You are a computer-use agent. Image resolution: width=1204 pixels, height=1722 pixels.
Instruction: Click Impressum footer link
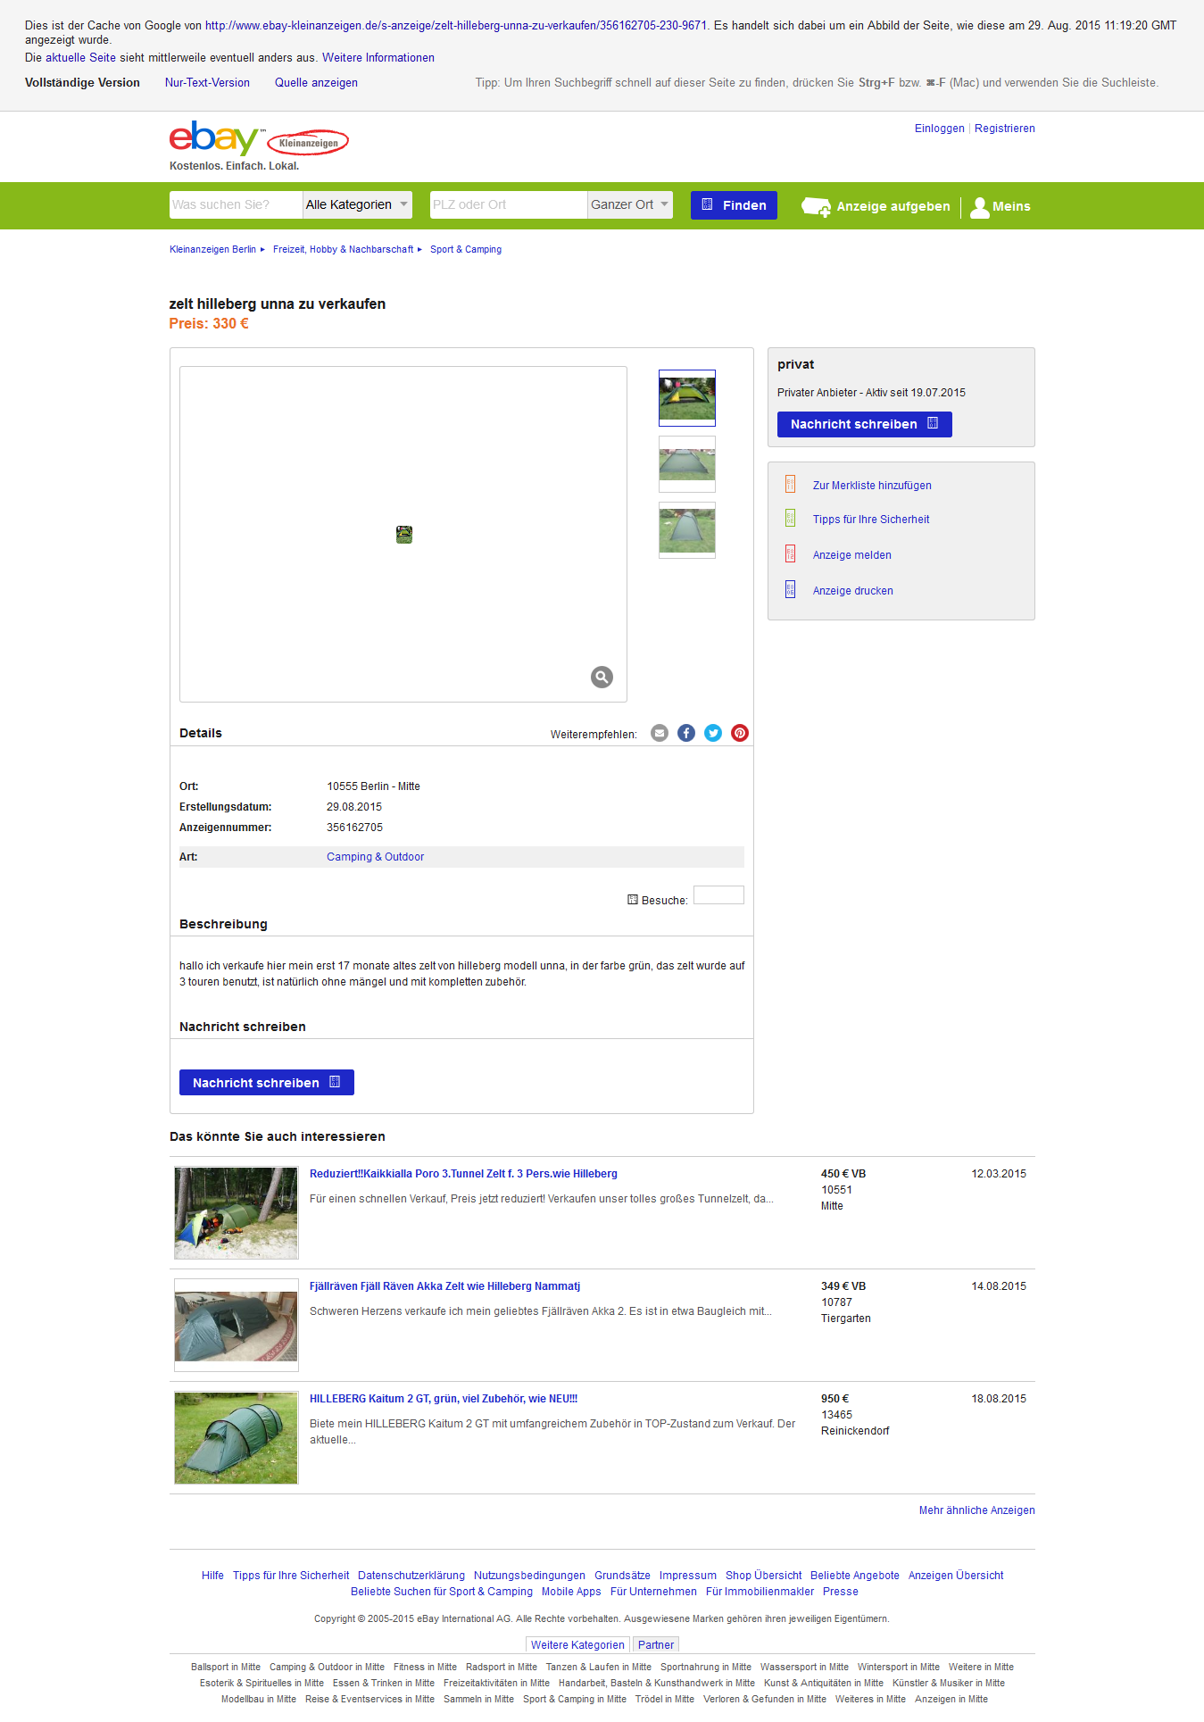coord(688,1575)
